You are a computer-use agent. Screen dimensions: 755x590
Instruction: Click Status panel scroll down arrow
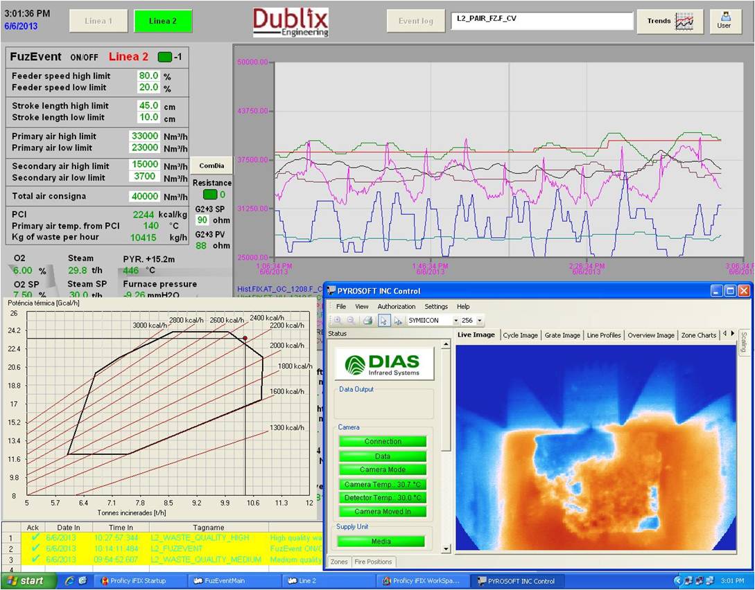445,548
